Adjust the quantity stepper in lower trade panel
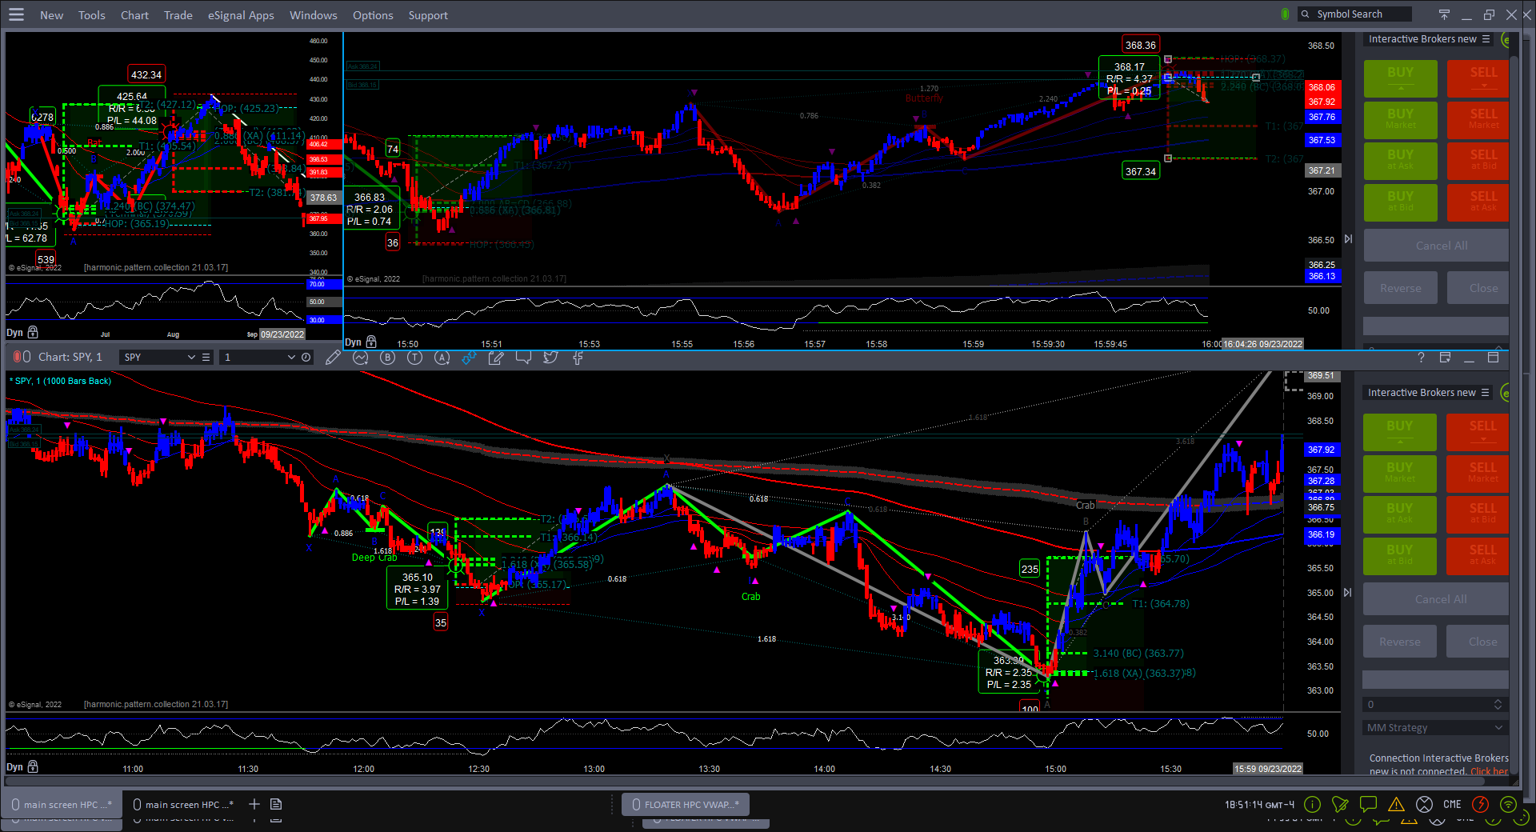 pyautogui.click(x=1498, y=704)
